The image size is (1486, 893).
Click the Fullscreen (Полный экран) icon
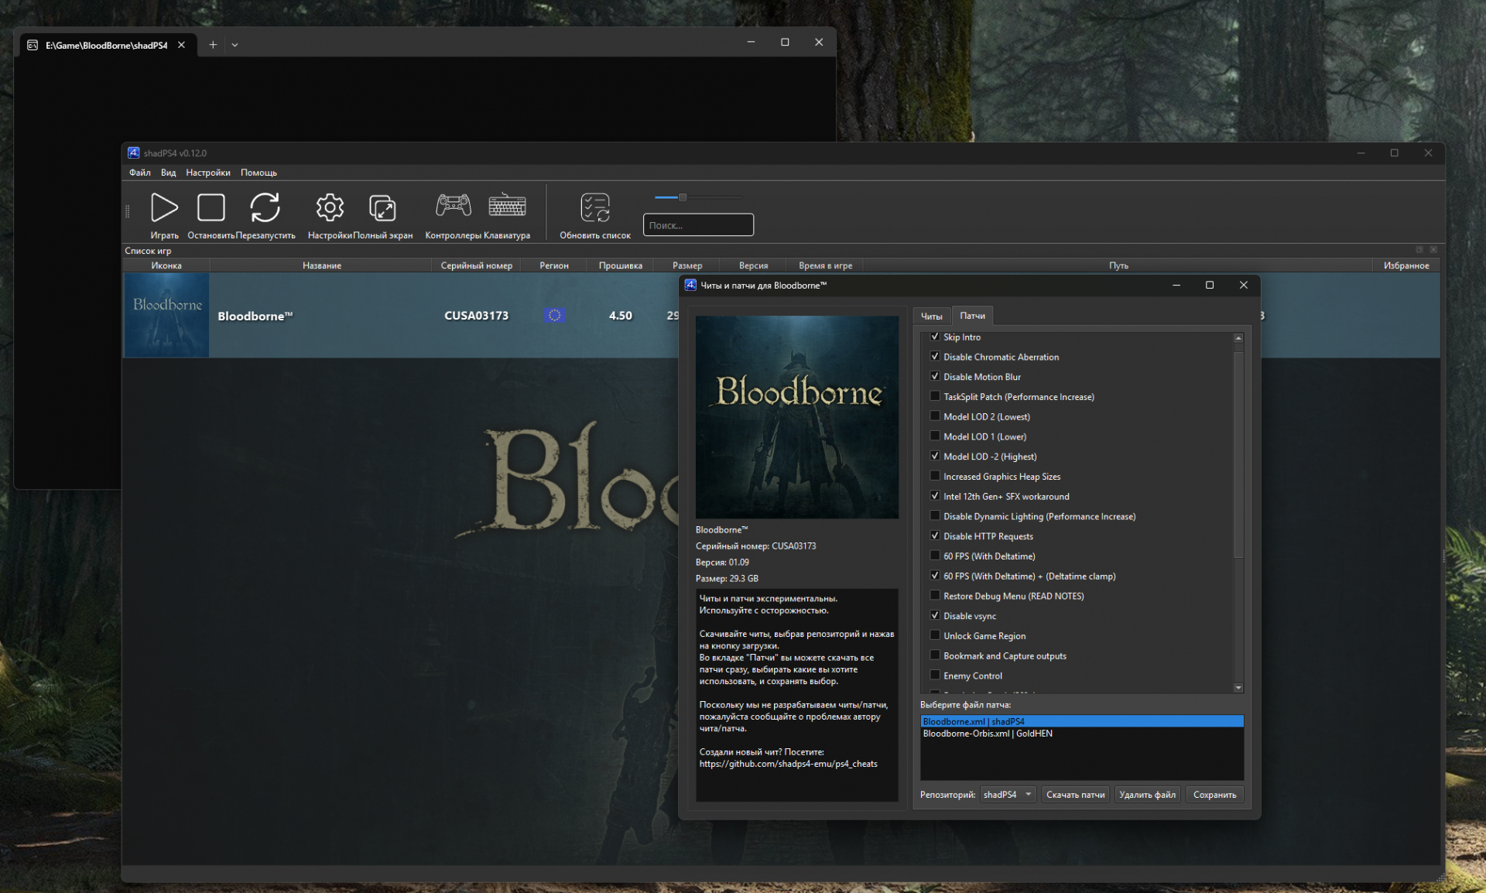pos(382,207)
